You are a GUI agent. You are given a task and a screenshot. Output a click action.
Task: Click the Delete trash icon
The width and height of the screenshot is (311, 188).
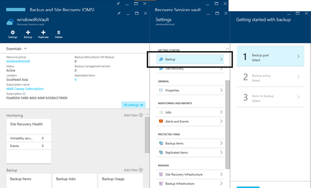pos(59,33)
